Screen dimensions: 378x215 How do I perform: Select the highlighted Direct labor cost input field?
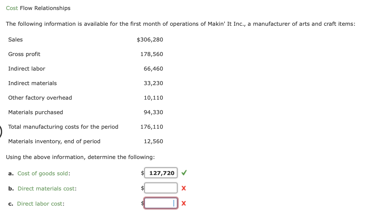pyautogui.click(x=161, y=203)
